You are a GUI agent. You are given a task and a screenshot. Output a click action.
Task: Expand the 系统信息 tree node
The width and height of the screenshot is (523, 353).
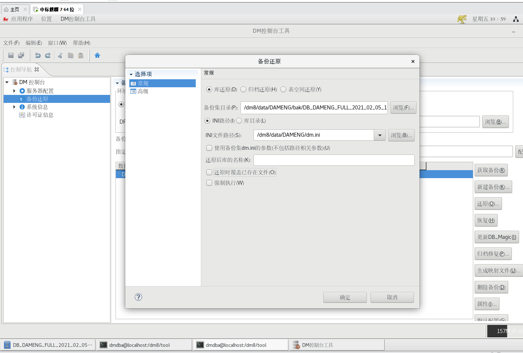tap(14, 107)
